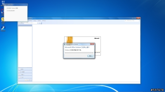The height and width of the screenshot is (92, 165).
Task: Click the Shortcuts icon in navigation pane footer
Action: [x=30, y=80]
